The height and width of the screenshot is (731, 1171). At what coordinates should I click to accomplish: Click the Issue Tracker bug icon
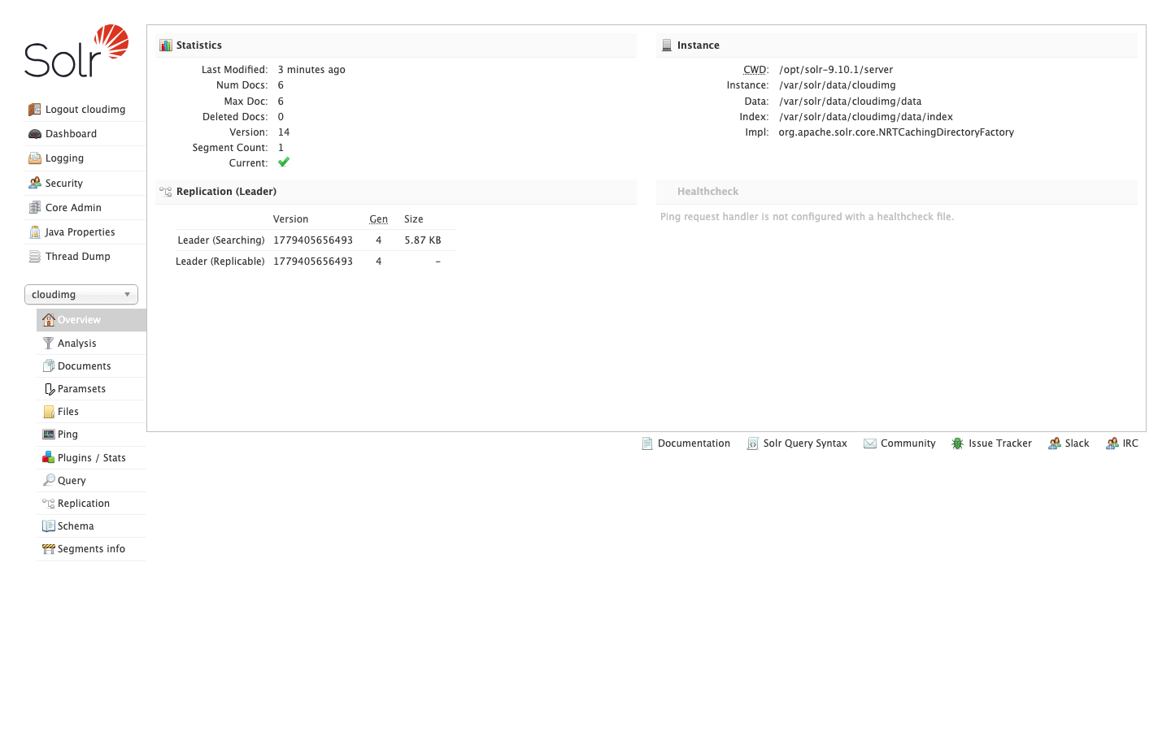[958, 443]
